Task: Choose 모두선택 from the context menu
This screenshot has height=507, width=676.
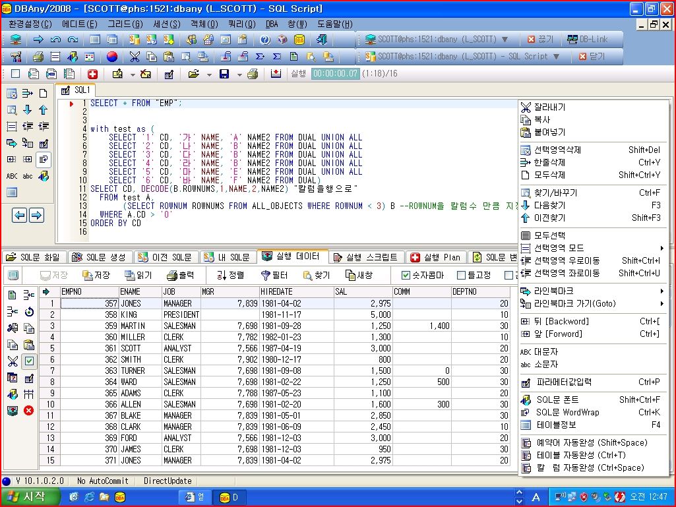Action: (594, 235)
